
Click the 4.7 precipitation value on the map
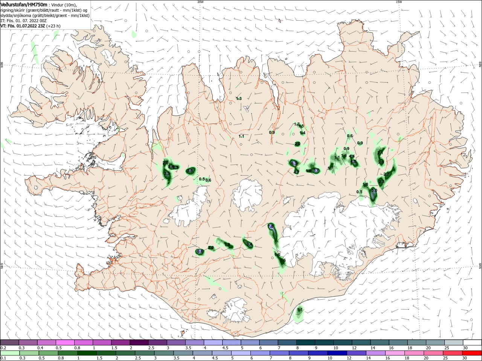[x=296, y=172]
